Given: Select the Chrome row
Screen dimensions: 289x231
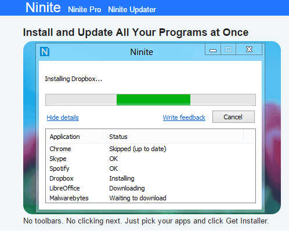Looking at the screenshot, I should click(150, 149).
